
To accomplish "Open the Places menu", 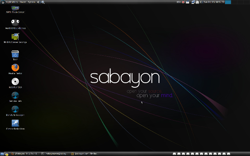I will click(23, 2).
